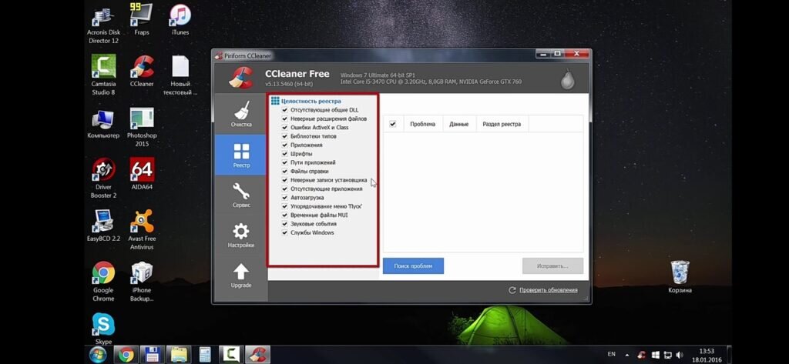Click the floppy disk taskbar icon
The image size is (789, 364).
tap(152, 355)
